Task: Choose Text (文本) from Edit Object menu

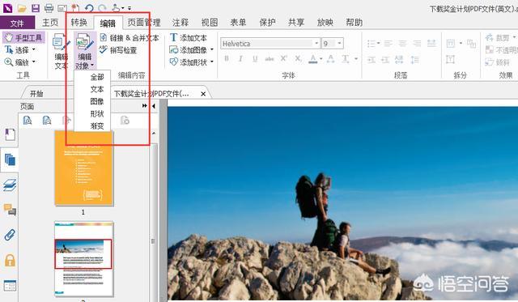Action: pyautogui.click(x=97, y=89)
